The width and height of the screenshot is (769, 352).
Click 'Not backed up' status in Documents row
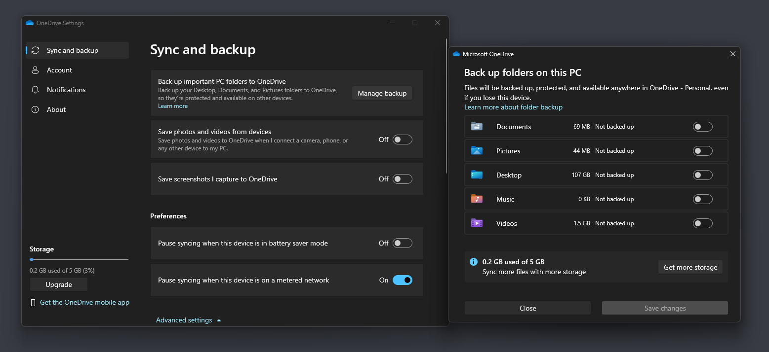614,127
